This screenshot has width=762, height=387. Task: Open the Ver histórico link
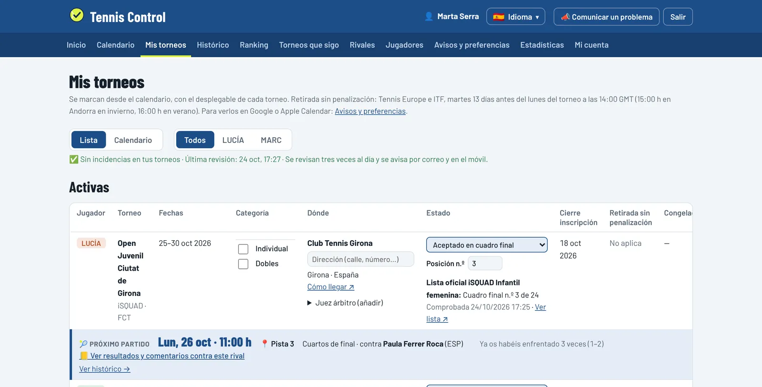[x=105, y=369]
